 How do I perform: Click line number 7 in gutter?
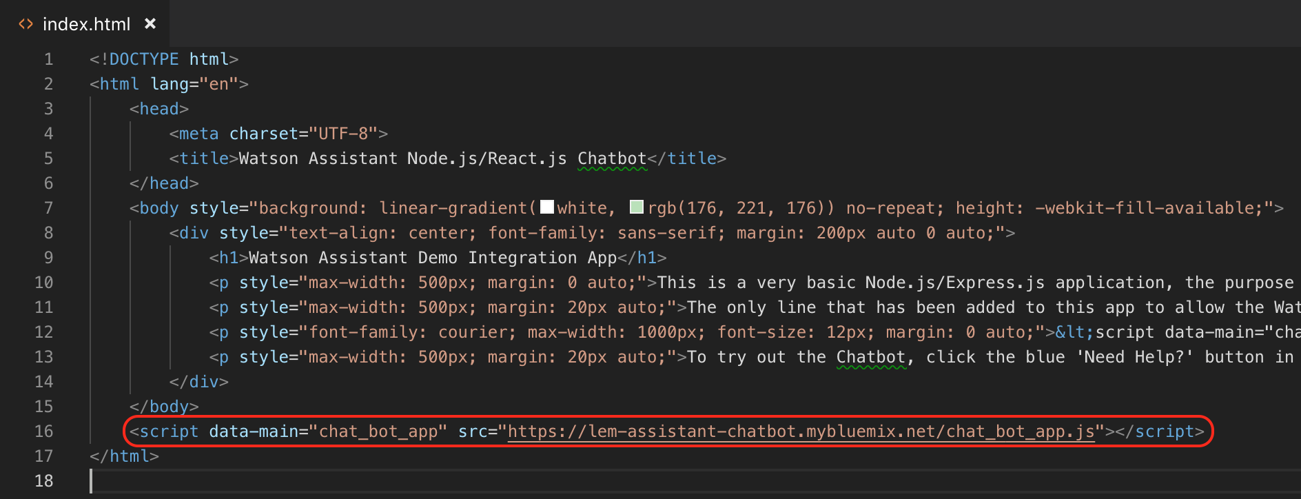[x=48, y=208]
